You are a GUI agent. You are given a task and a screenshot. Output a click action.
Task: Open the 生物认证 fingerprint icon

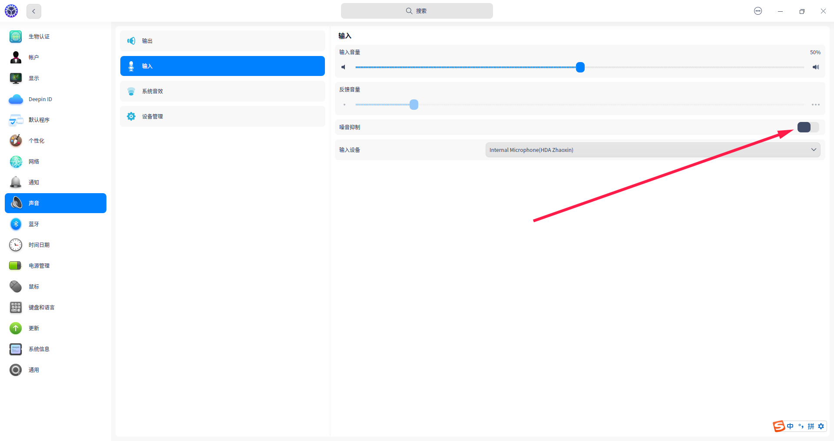[x=16, y=36]
